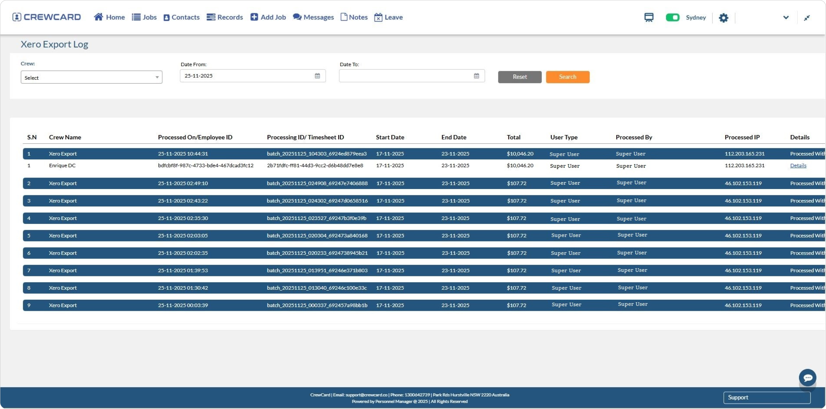The image size is (826, 409).
Task: Click the CrewCard logo icon
Action: tap(17, 17)
